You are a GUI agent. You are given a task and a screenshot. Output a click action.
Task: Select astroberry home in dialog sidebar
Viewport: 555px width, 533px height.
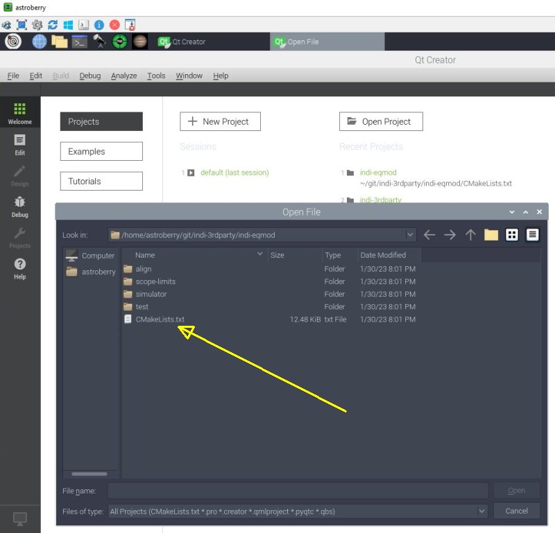91,272
